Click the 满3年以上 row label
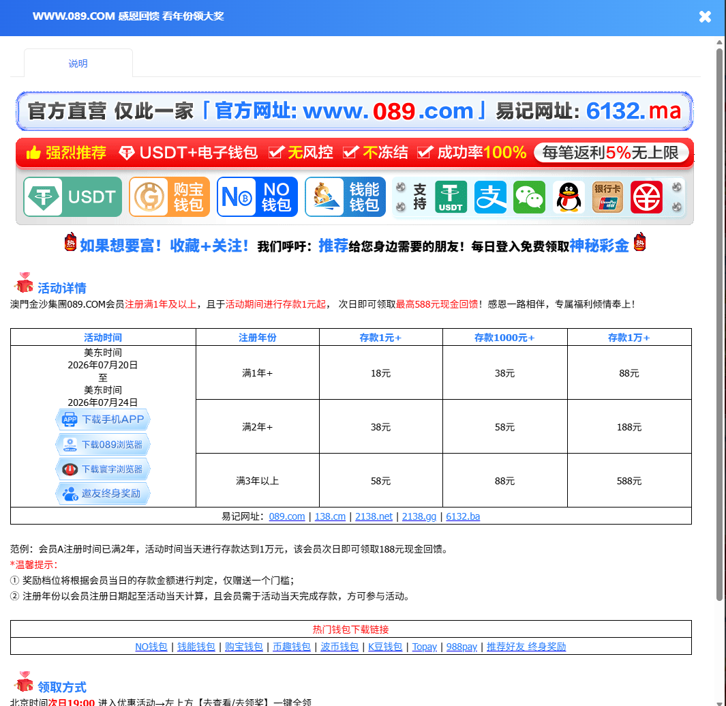Image resolution: width=726 pixels, height=706 pixels. (258, 481)
